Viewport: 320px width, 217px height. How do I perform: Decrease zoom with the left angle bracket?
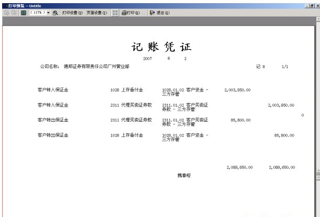[31, 12]
